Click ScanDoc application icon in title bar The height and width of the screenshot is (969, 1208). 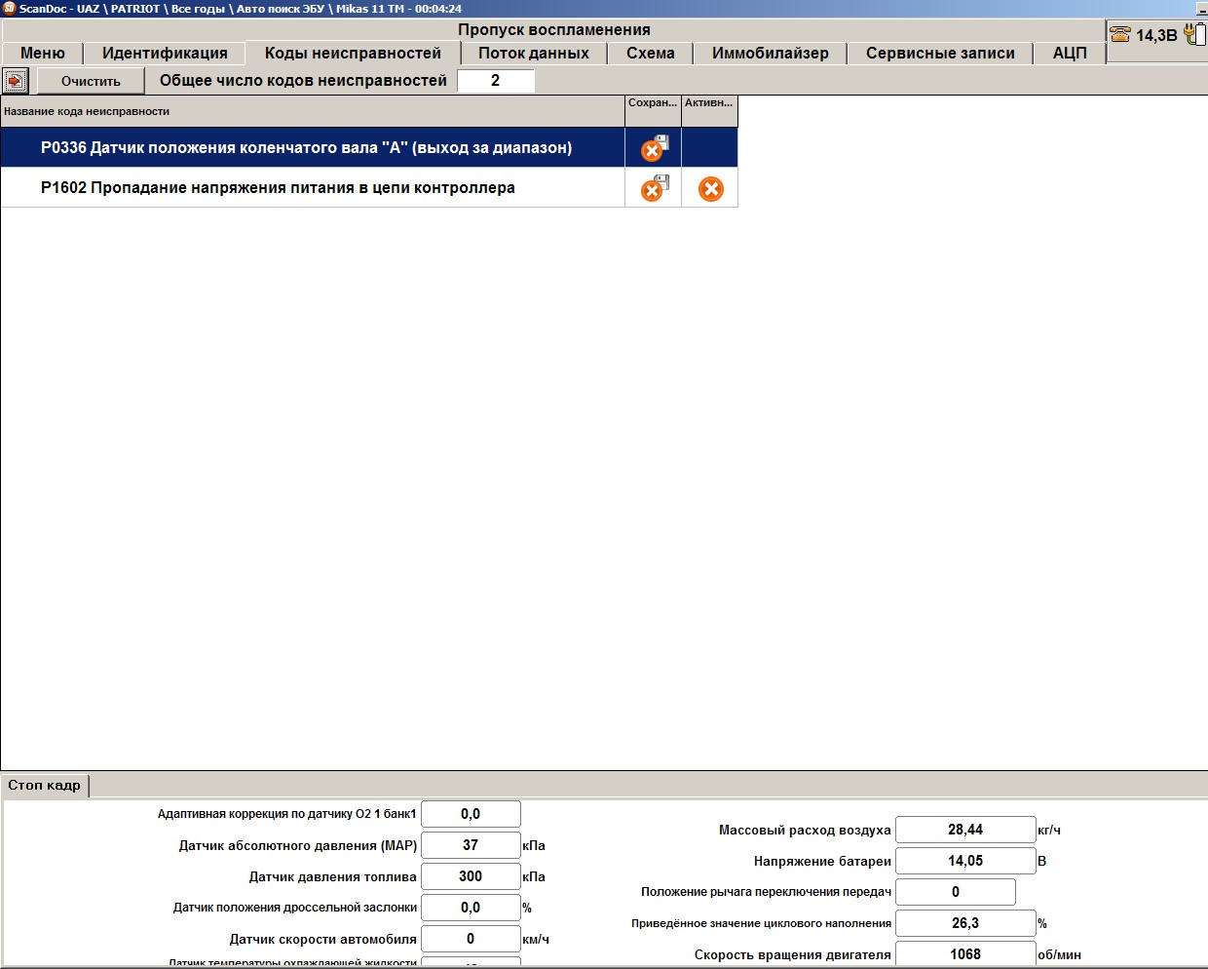click(x=9, y=8)
